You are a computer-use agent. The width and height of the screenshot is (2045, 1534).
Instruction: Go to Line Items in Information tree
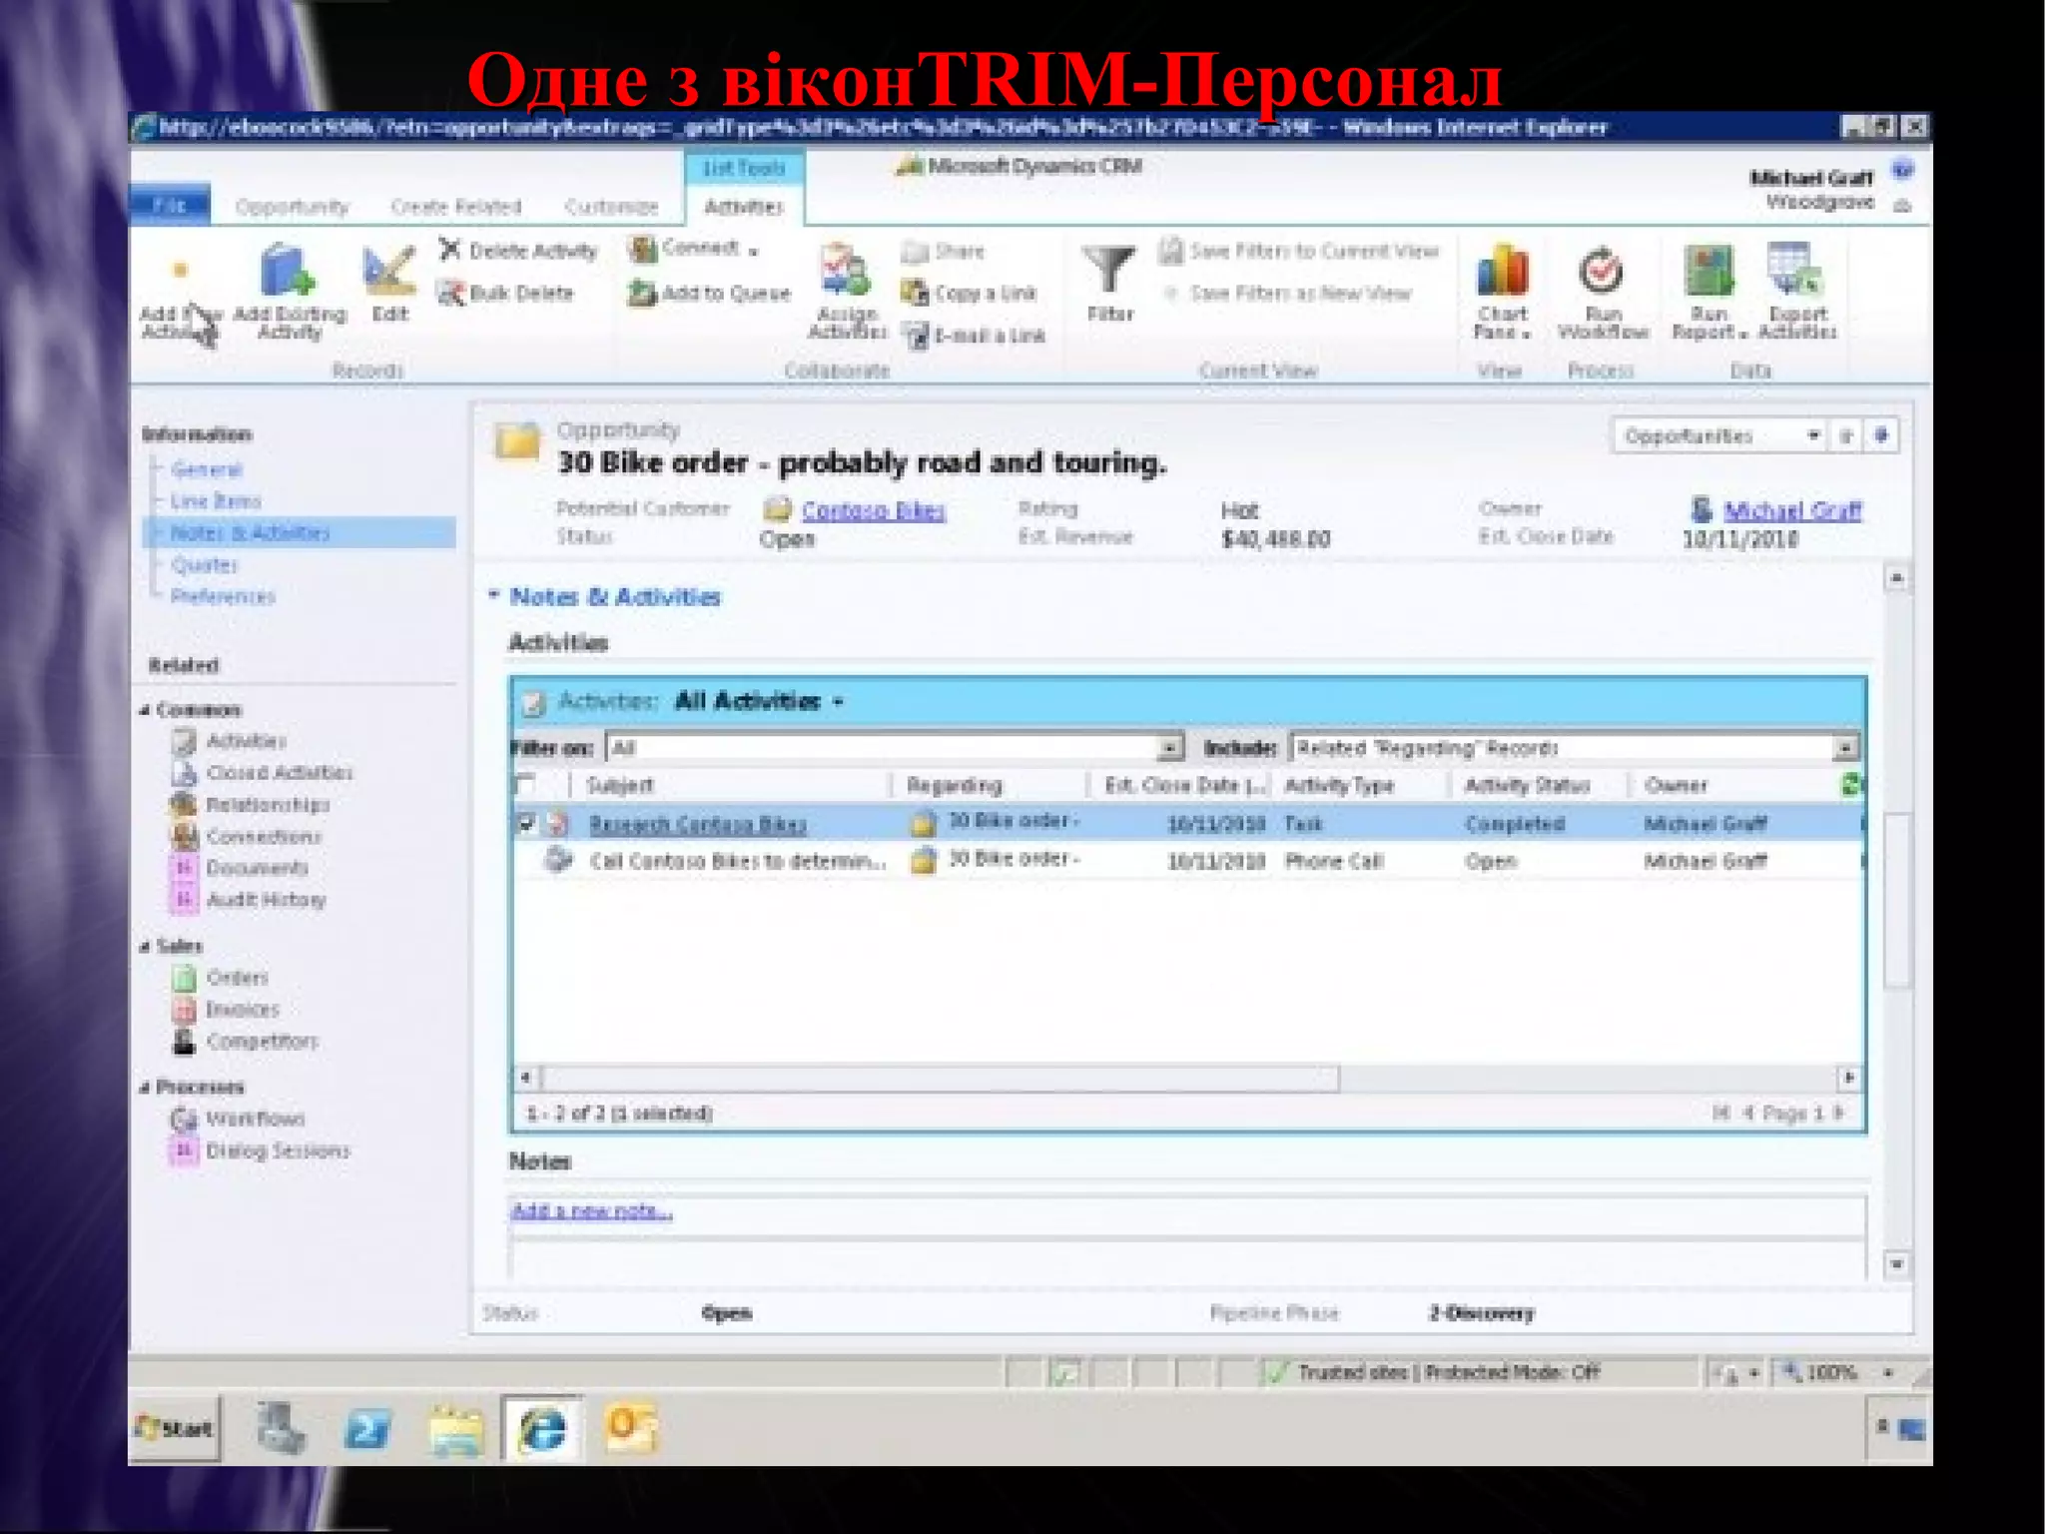pyautogui.click(x=216, y=501)
